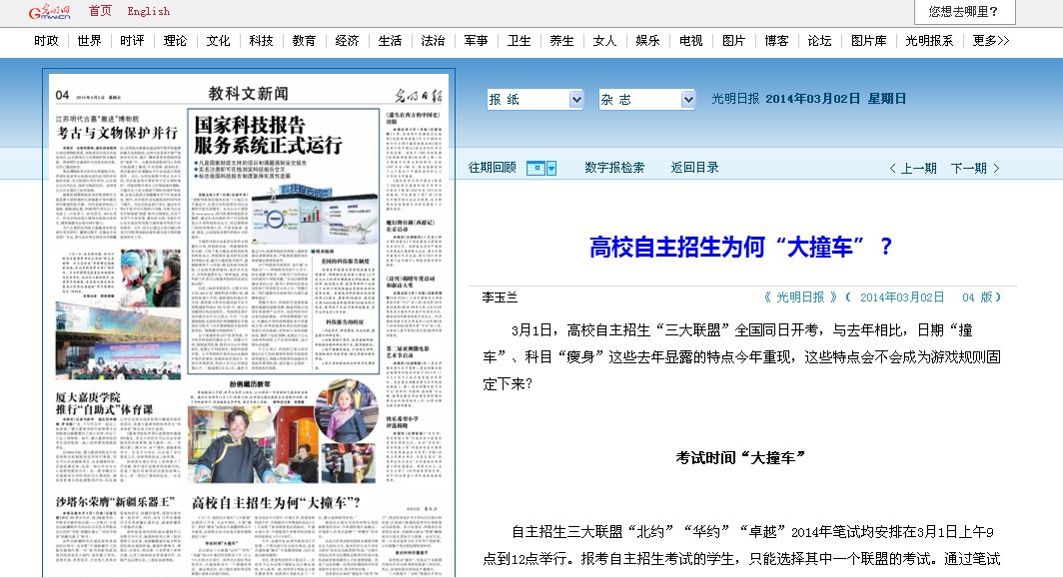This screenshot has height=578, width=1063.
Task: Open the 光明报系 menu item
Action: (929, 41)
